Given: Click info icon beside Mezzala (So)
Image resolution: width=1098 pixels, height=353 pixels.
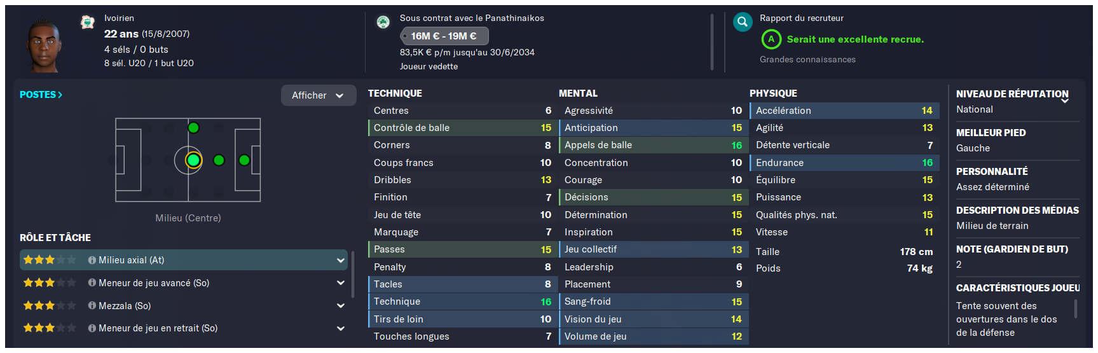Looking at the screenshot, I should tap(92, 306).
